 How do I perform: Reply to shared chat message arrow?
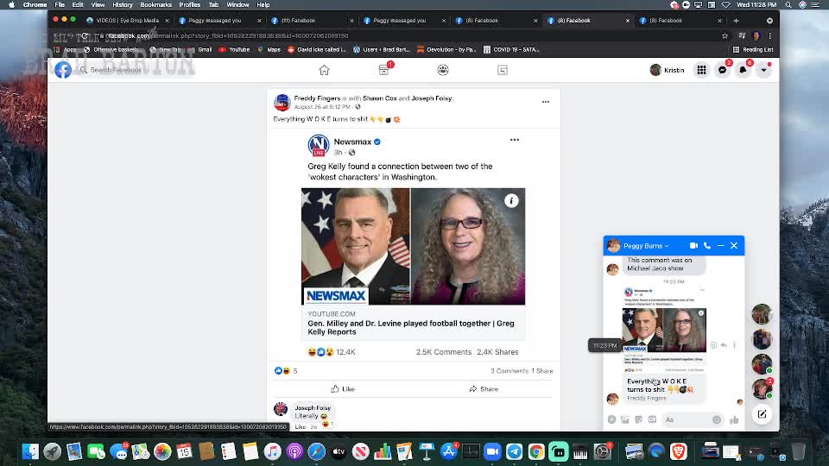pyautogui.click(x=724, y=345)
